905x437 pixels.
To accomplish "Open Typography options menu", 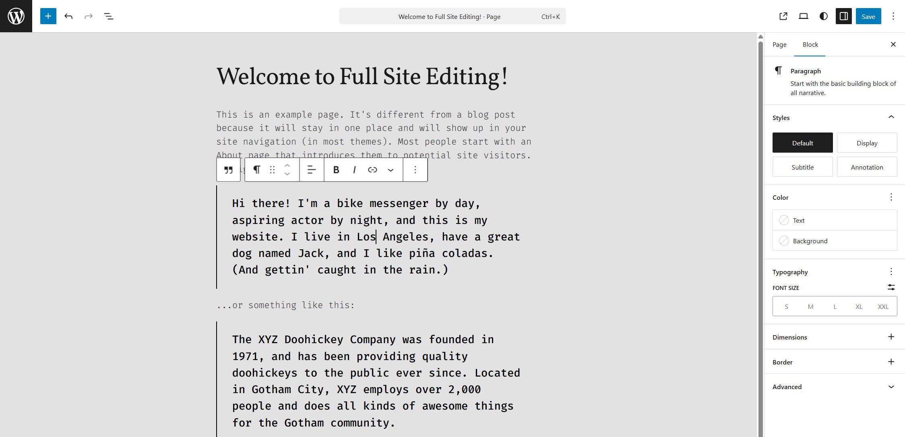I will pyautogui.click(x=891, y=271).
